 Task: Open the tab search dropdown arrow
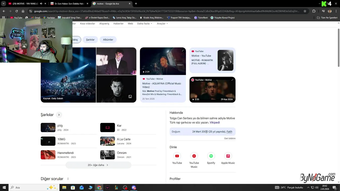tap(4, 4)
